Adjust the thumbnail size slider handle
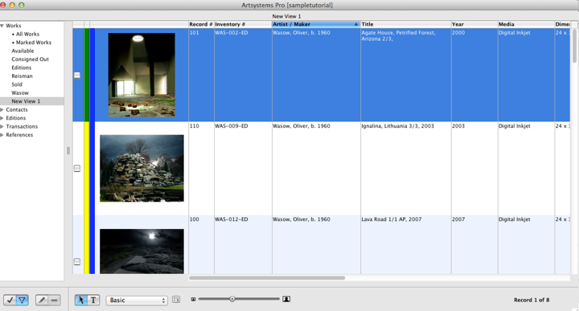 [x=232, y=299]
